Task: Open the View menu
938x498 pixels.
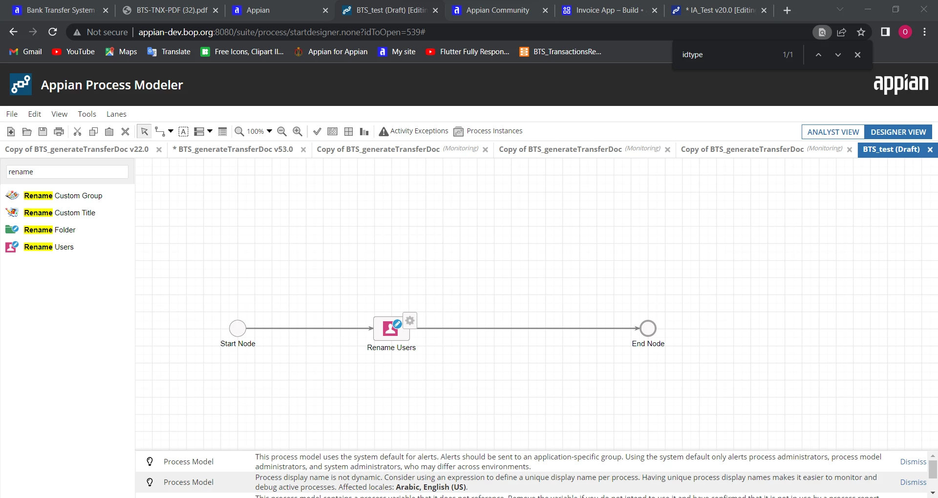Action: 60,114
